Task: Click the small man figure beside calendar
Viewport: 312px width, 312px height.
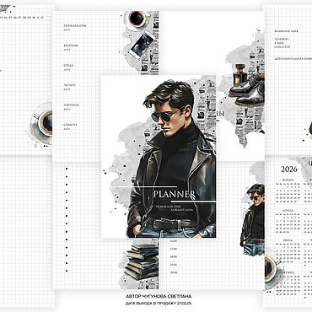Action: (x=253, y=220)
